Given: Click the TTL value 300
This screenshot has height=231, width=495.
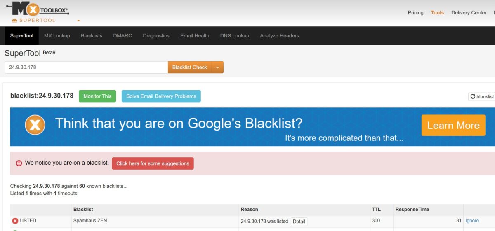Looking at the screenshot, I should 376,221.
